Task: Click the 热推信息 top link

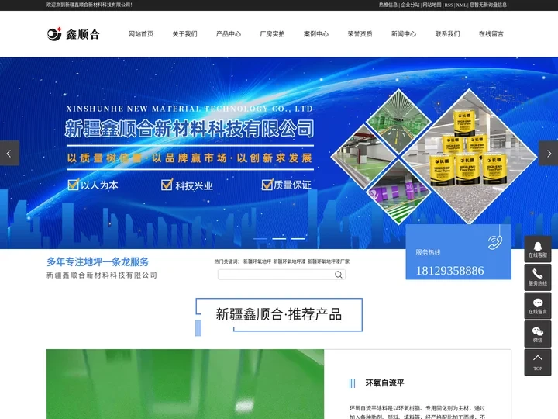Action: click(x=388, y=5)
